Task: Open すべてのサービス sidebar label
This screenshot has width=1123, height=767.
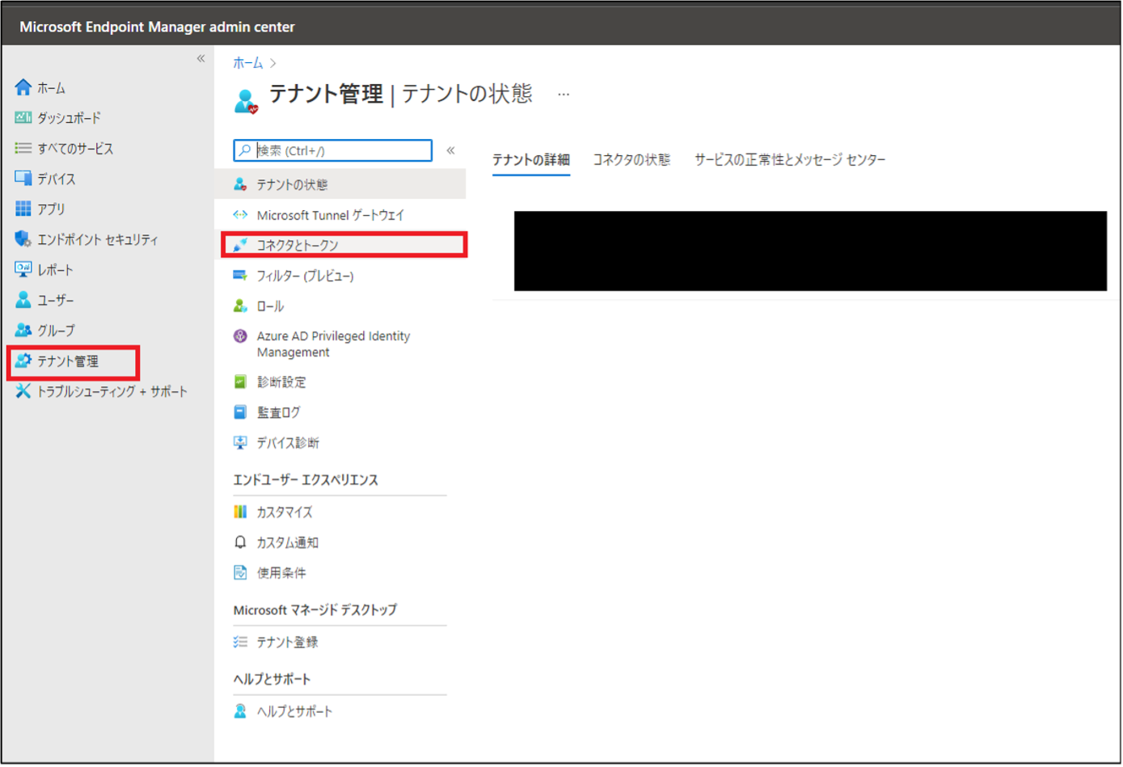Action: tap(75, 149)
